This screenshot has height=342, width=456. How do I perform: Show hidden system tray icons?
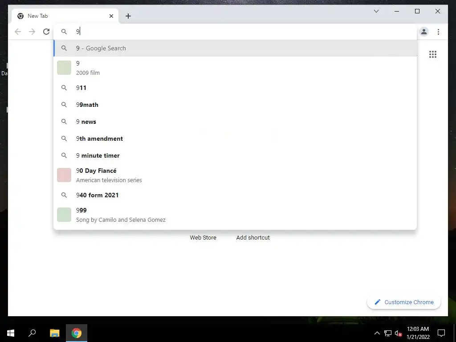tap(377, 333)
